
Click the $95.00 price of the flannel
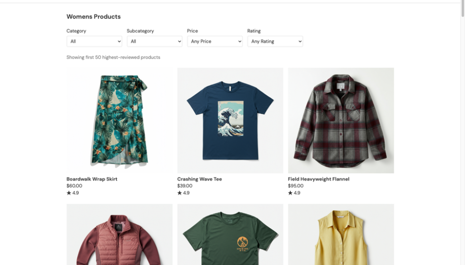(x=296, y=186)
